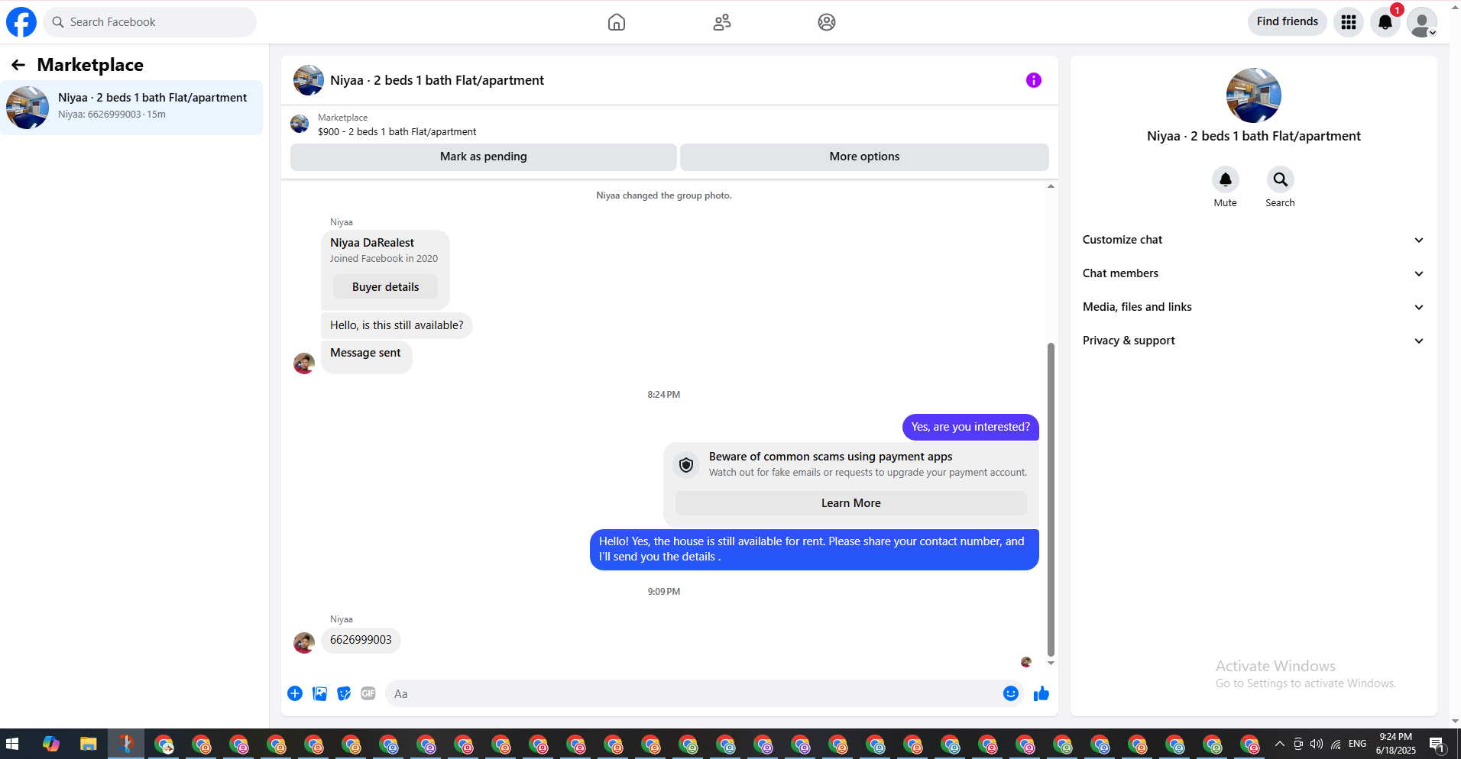
Task: Open the volume control in system tray
Action: 1316,744
